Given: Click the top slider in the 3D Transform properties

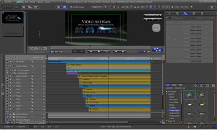Looking at the screenshot, I should pyautogui.click(x=196, y=27).
